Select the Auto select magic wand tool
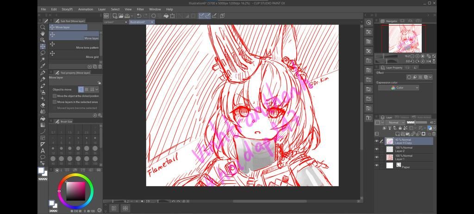This screenshot has width=474, height=214. tap(43, 59)
